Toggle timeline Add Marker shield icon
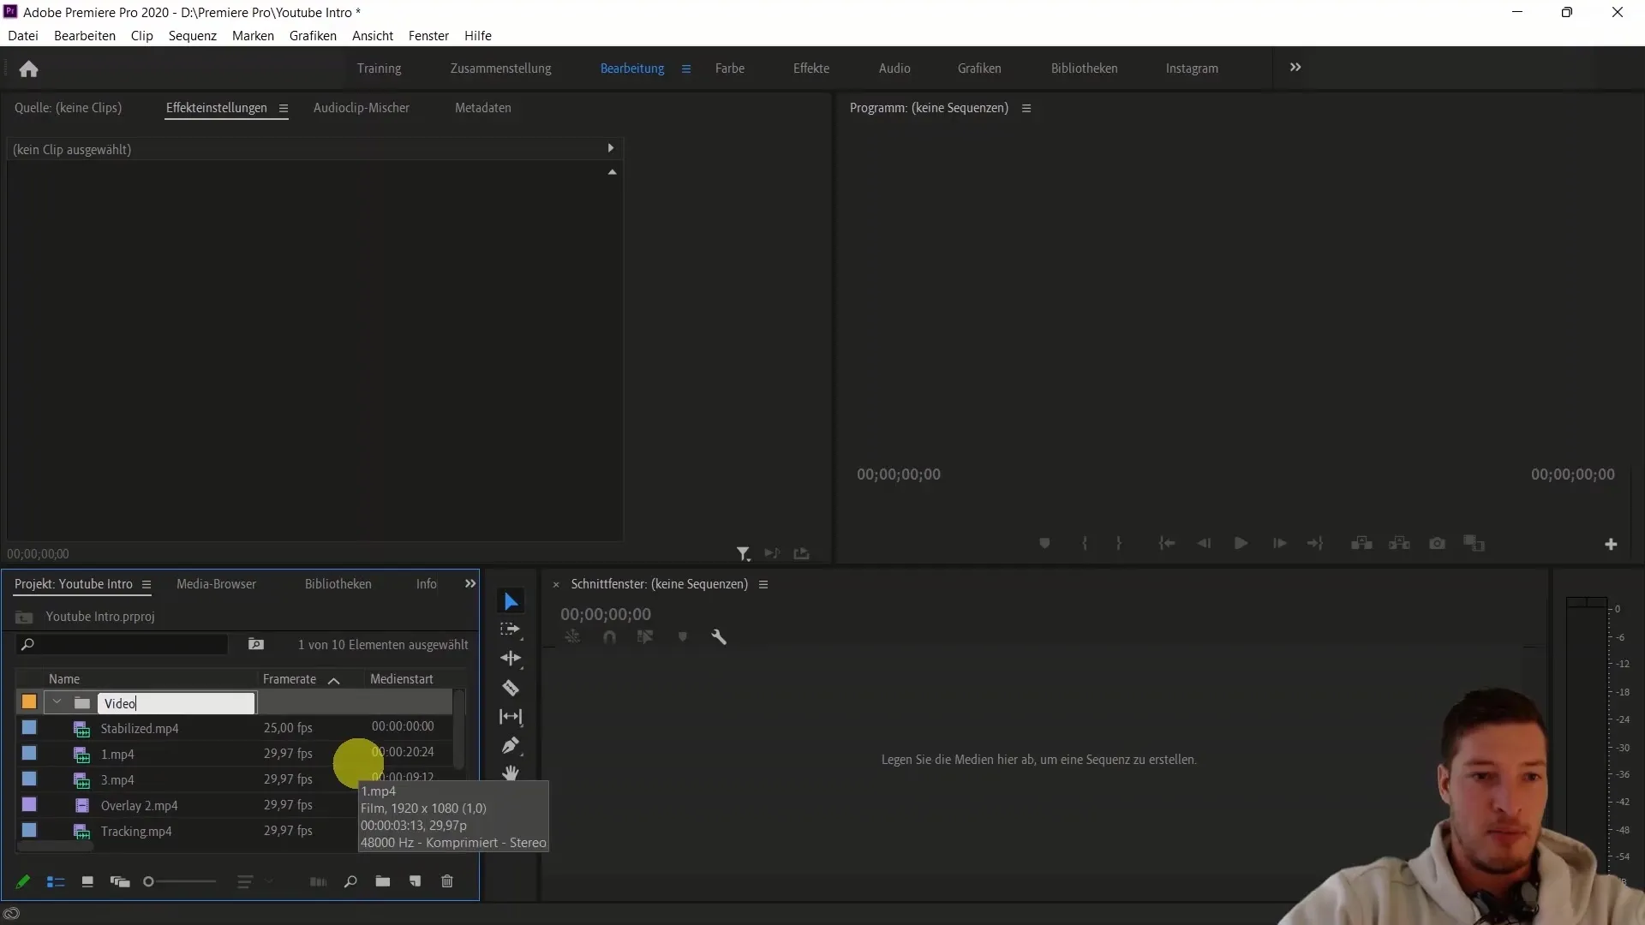1645x925 pixels. point(683,637)
